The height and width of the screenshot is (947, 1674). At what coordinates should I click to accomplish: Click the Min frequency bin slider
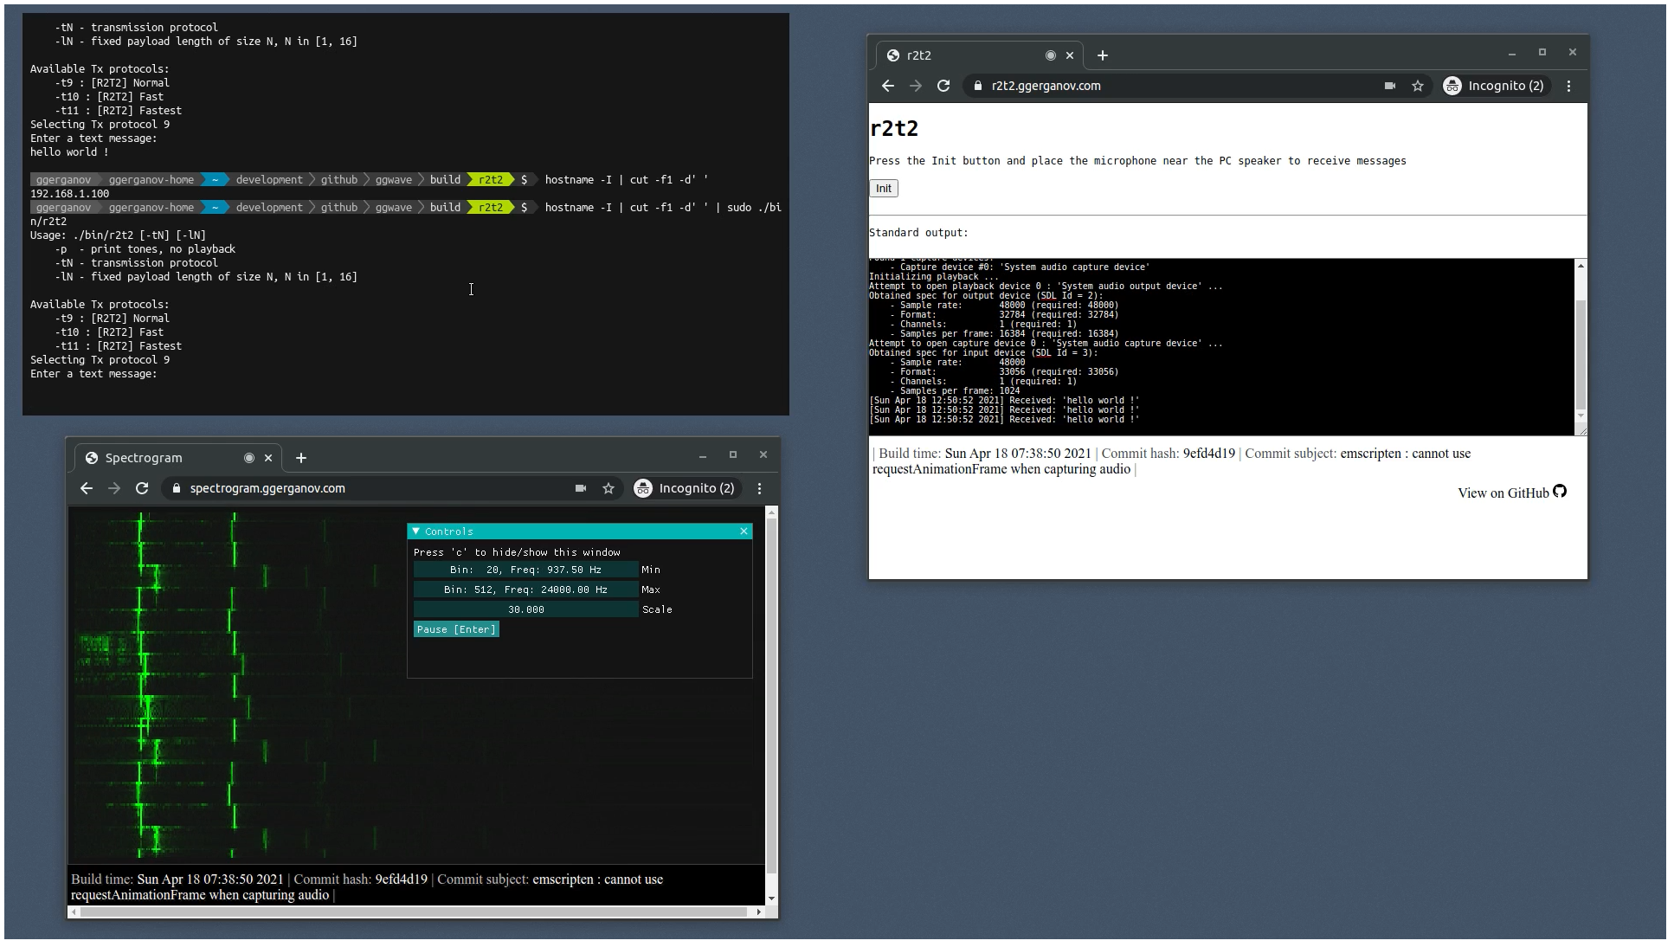tap(525, 570)
